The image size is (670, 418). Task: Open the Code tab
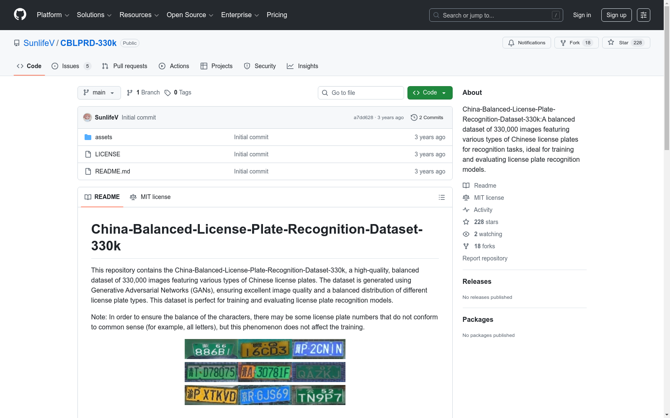click(29, 66)
